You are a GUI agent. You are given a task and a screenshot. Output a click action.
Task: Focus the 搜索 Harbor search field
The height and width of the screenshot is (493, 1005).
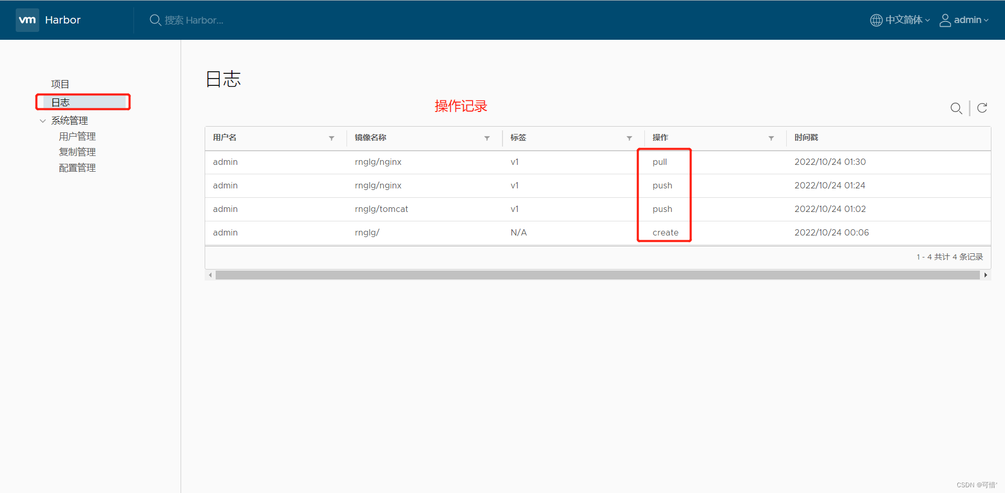pos(194,20)
